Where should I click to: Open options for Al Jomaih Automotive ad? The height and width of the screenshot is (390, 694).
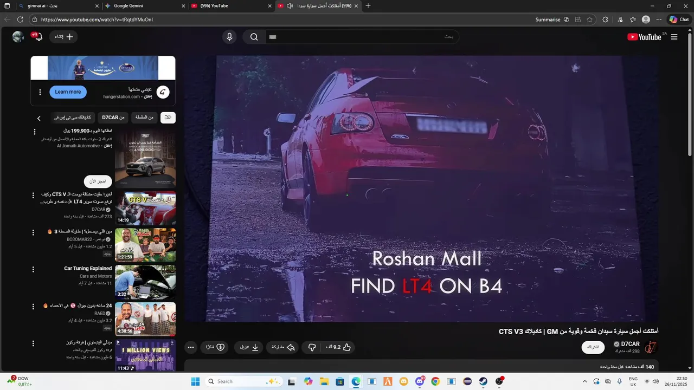click(x=35, y=132)
